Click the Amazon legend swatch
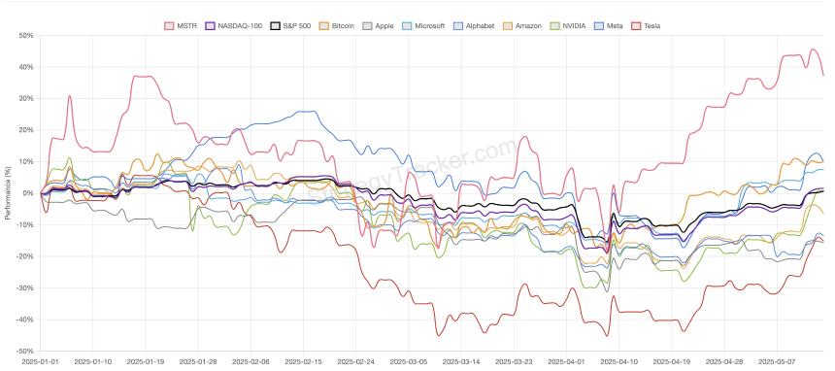This screenshot has width=835, height=371. click(510, 25)
